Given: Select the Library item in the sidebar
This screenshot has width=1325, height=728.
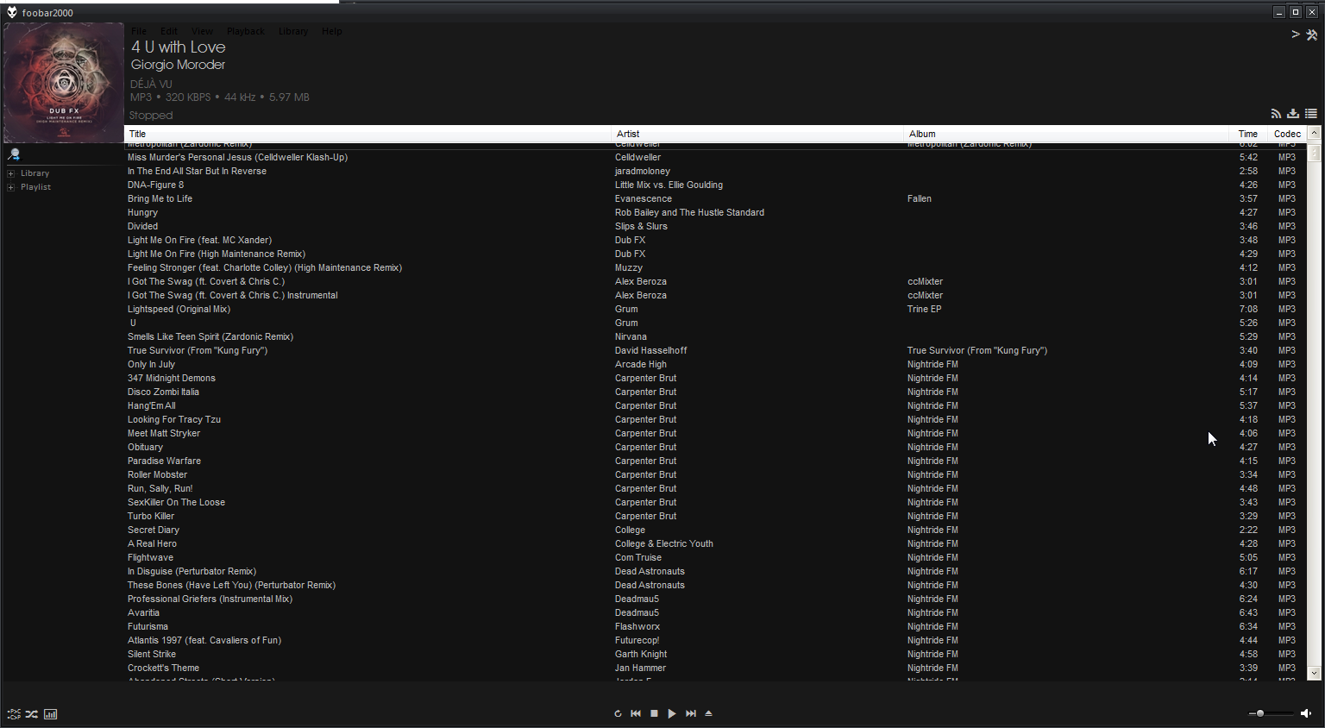Looking at the screenshot, I should pos(35,173).
